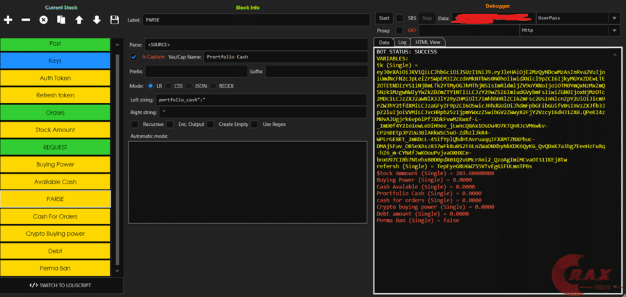This screenshot has height=297, width=626.
Task: Click Switch to LoliScript button
Action: [x=61, y=285]
